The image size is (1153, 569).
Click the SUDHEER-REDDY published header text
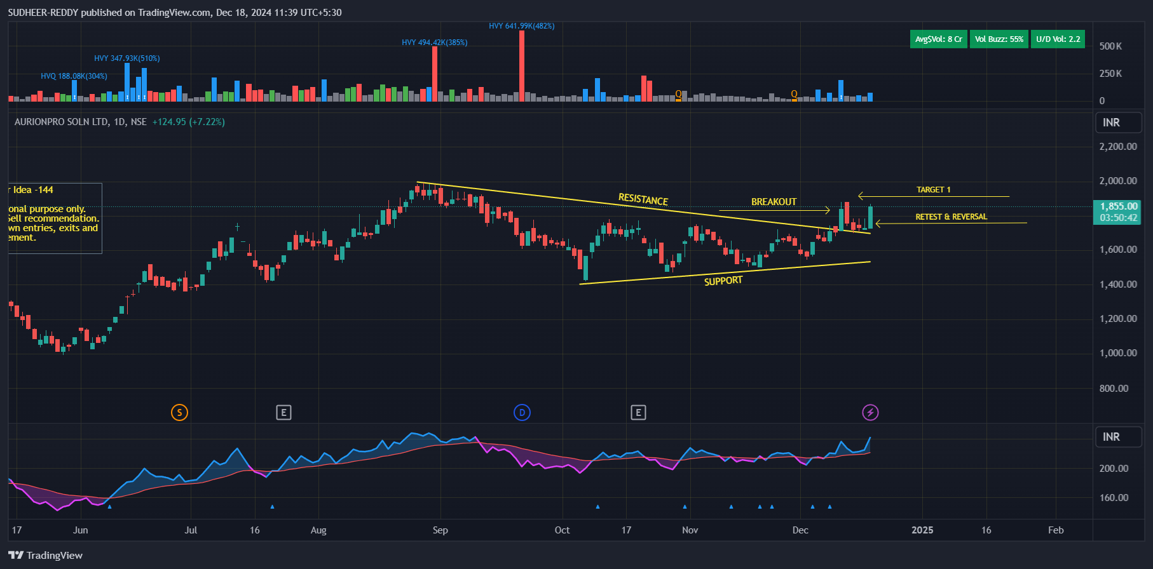[175, 13]
